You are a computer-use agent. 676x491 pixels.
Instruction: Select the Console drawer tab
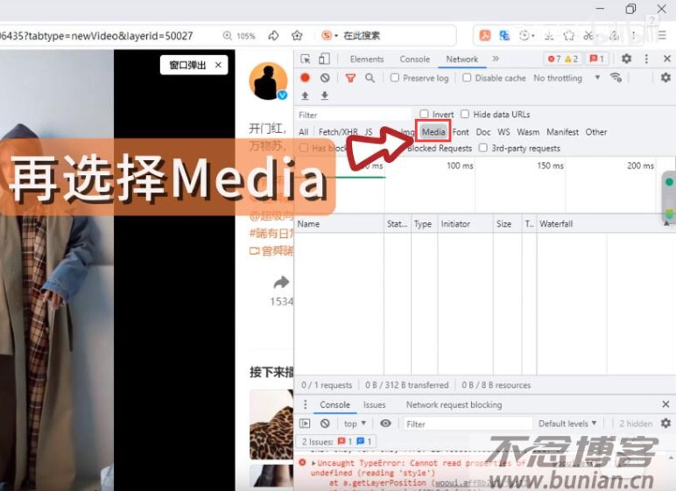[334, 404]
